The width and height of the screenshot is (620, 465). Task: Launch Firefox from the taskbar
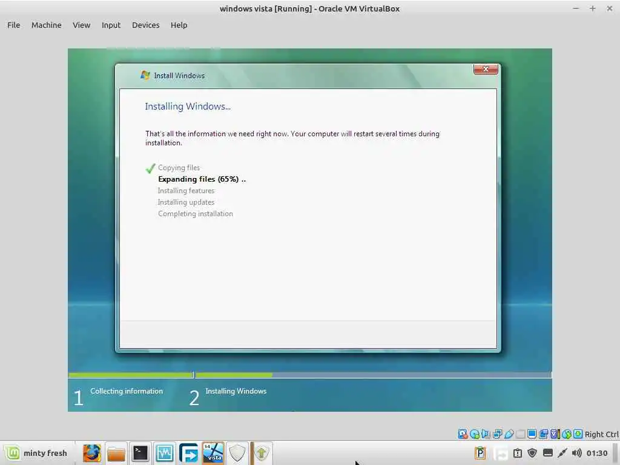click(92, 453)
